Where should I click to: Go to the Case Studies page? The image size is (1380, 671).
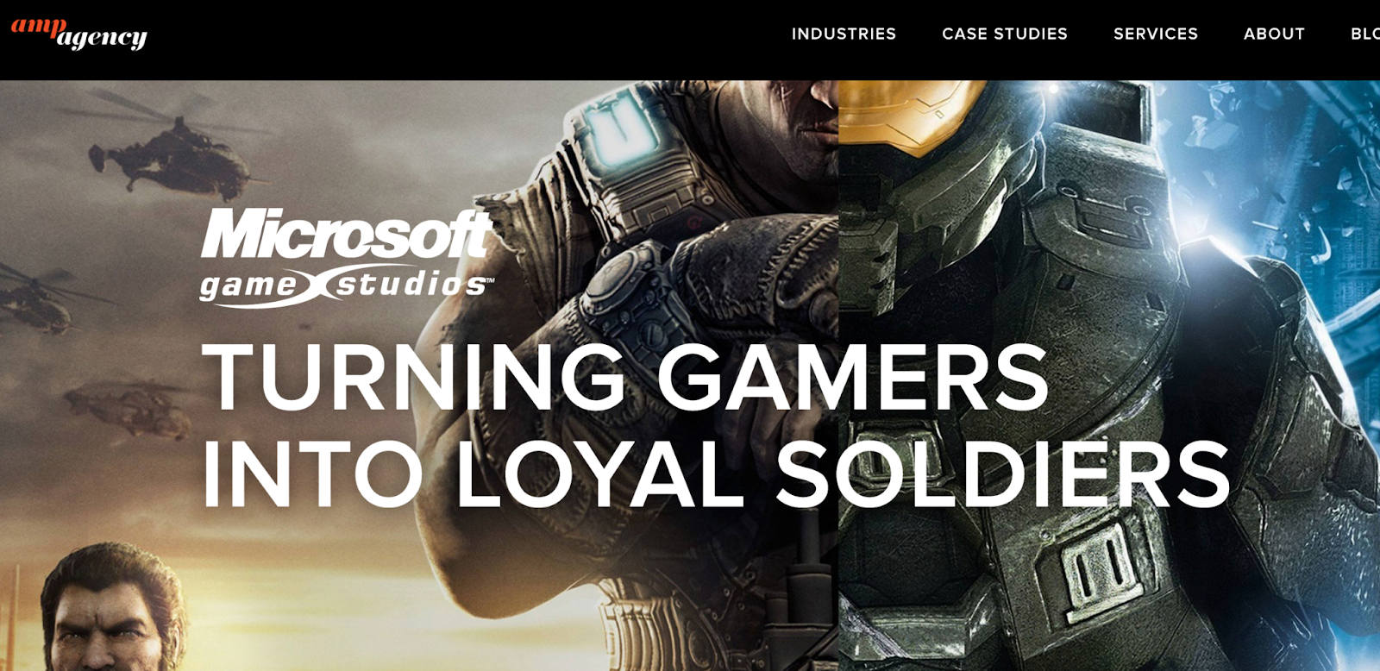tap(1005, 34)
